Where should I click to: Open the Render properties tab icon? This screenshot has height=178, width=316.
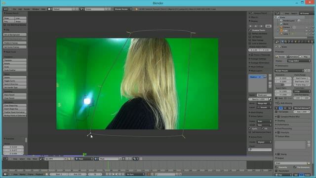282,42
